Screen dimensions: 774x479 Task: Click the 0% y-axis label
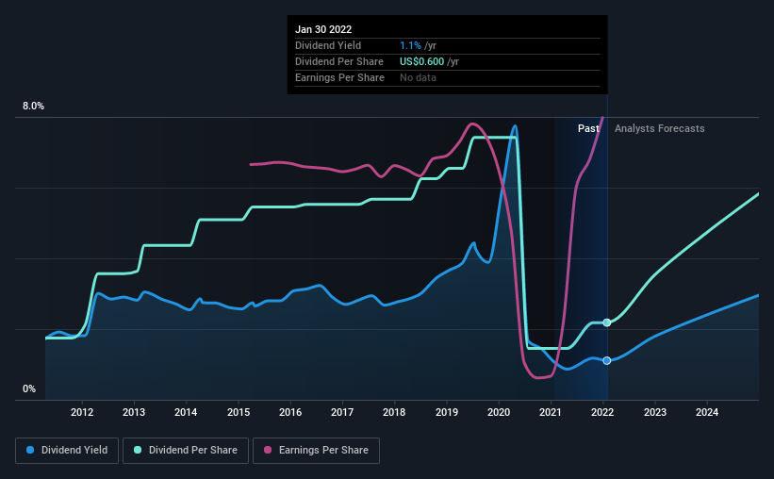[29, 388]
